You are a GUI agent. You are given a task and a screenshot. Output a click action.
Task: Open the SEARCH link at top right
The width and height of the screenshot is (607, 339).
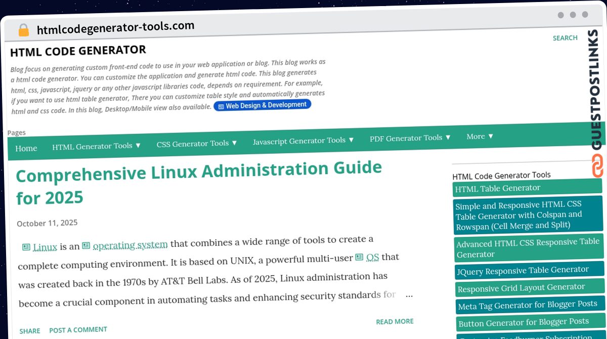(x=565, y=38)
